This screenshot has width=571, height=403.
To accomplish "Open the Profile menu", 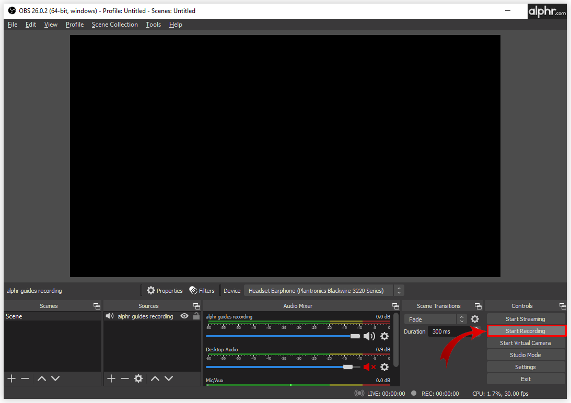I will 75,25.
